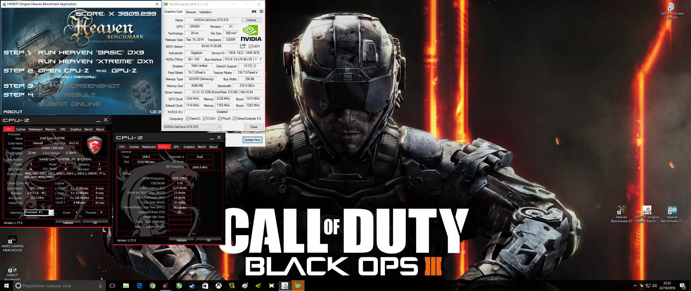Launch Google Chrome from the taskbar

click(153, 286)
